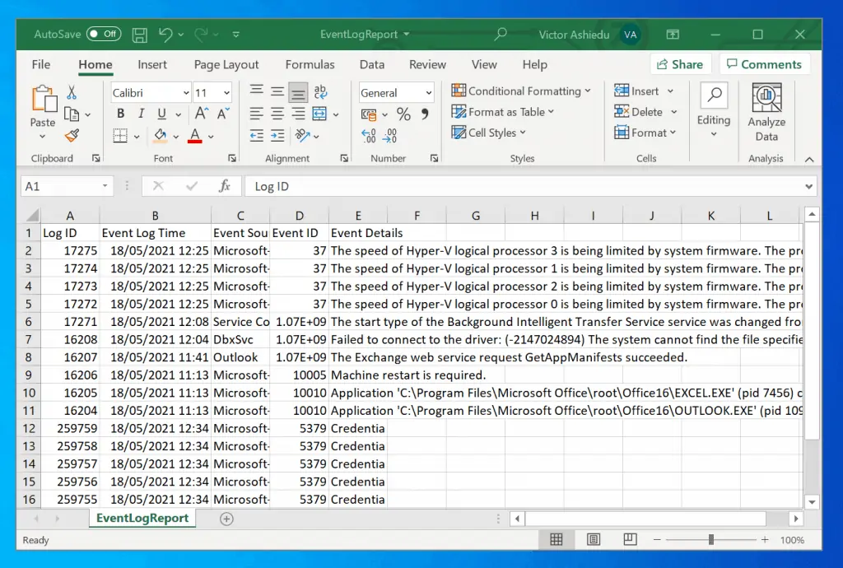843x568 pixels.
Task: Open the Formulas ribbon tab
Action: (x=308, y=64)
